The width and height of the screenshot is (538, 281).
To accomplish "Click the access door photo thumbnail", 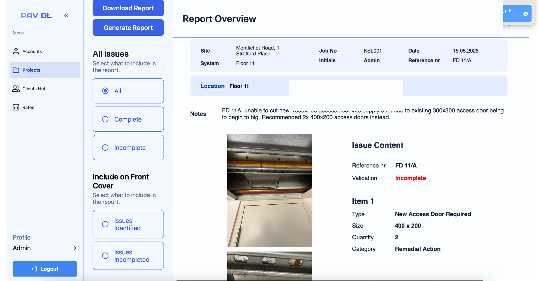I will (x=270, y=190).
